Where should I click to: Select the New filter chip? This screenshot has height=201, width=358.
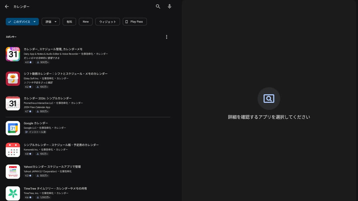click(x=86, y=21)
